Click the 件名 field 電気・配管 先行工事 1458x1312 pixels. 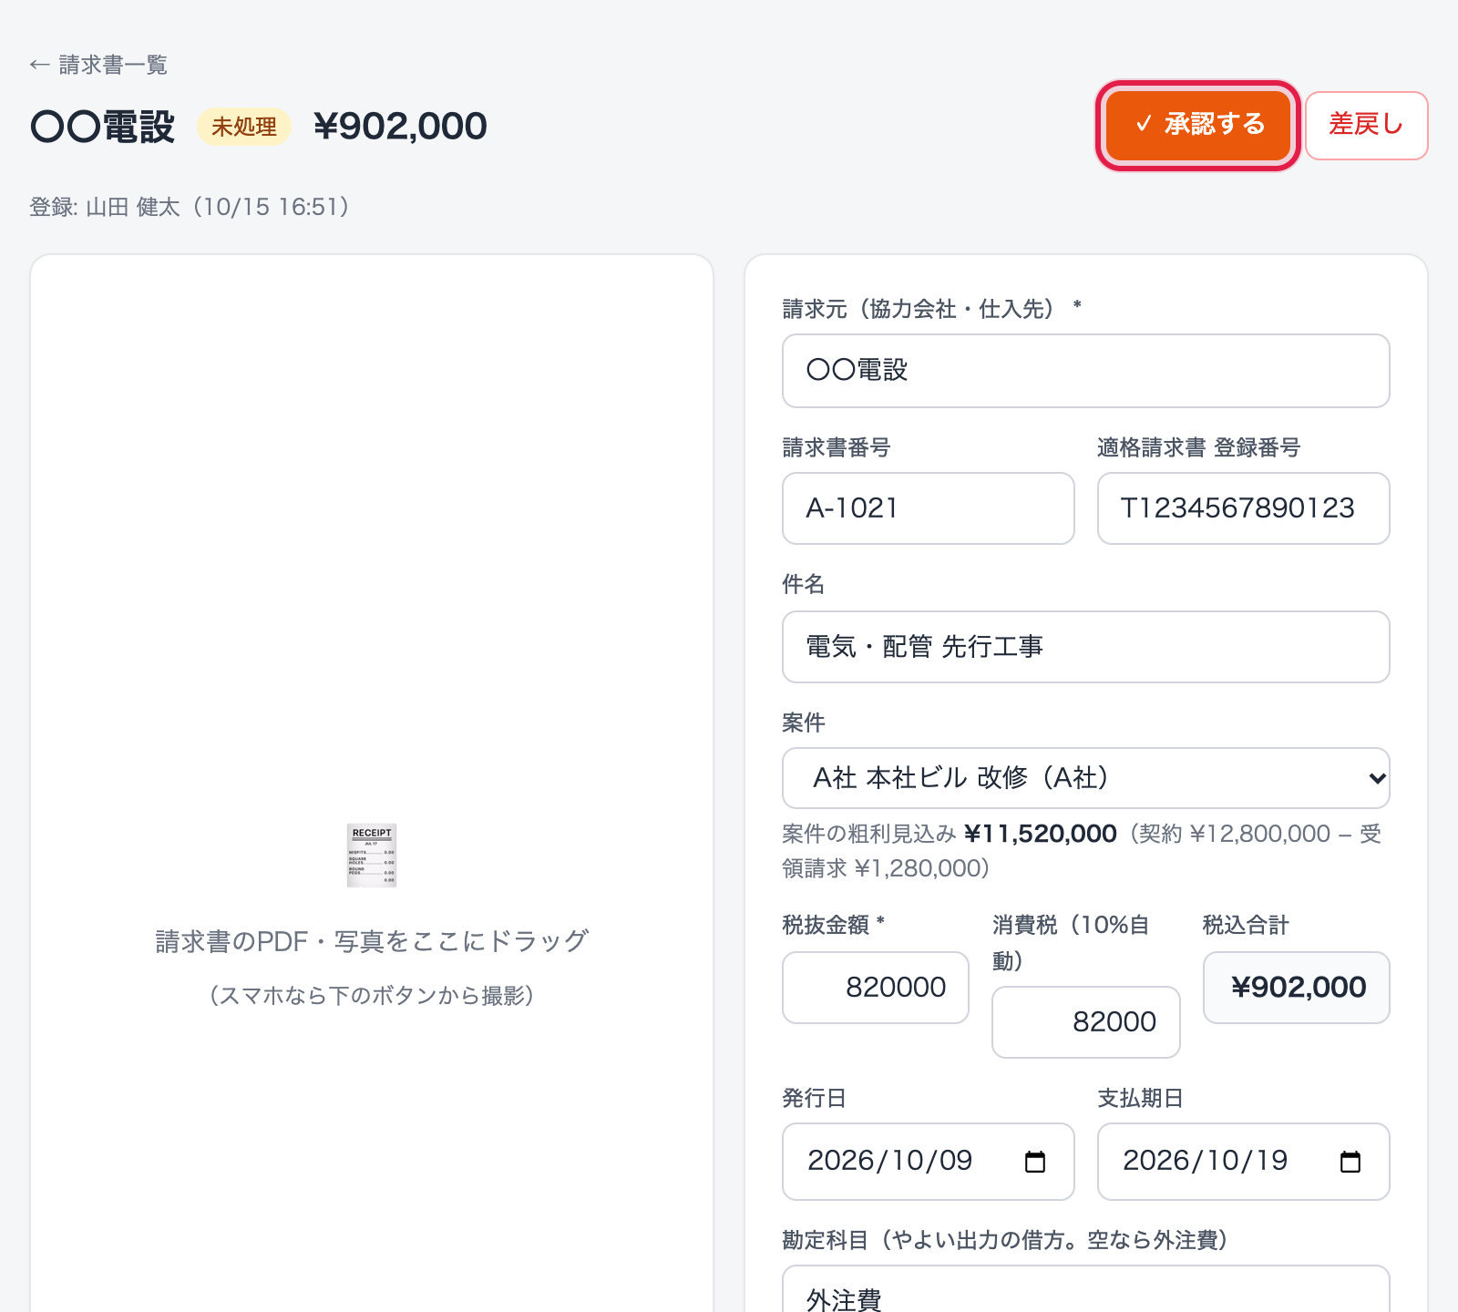click(x=1085, y=647)
